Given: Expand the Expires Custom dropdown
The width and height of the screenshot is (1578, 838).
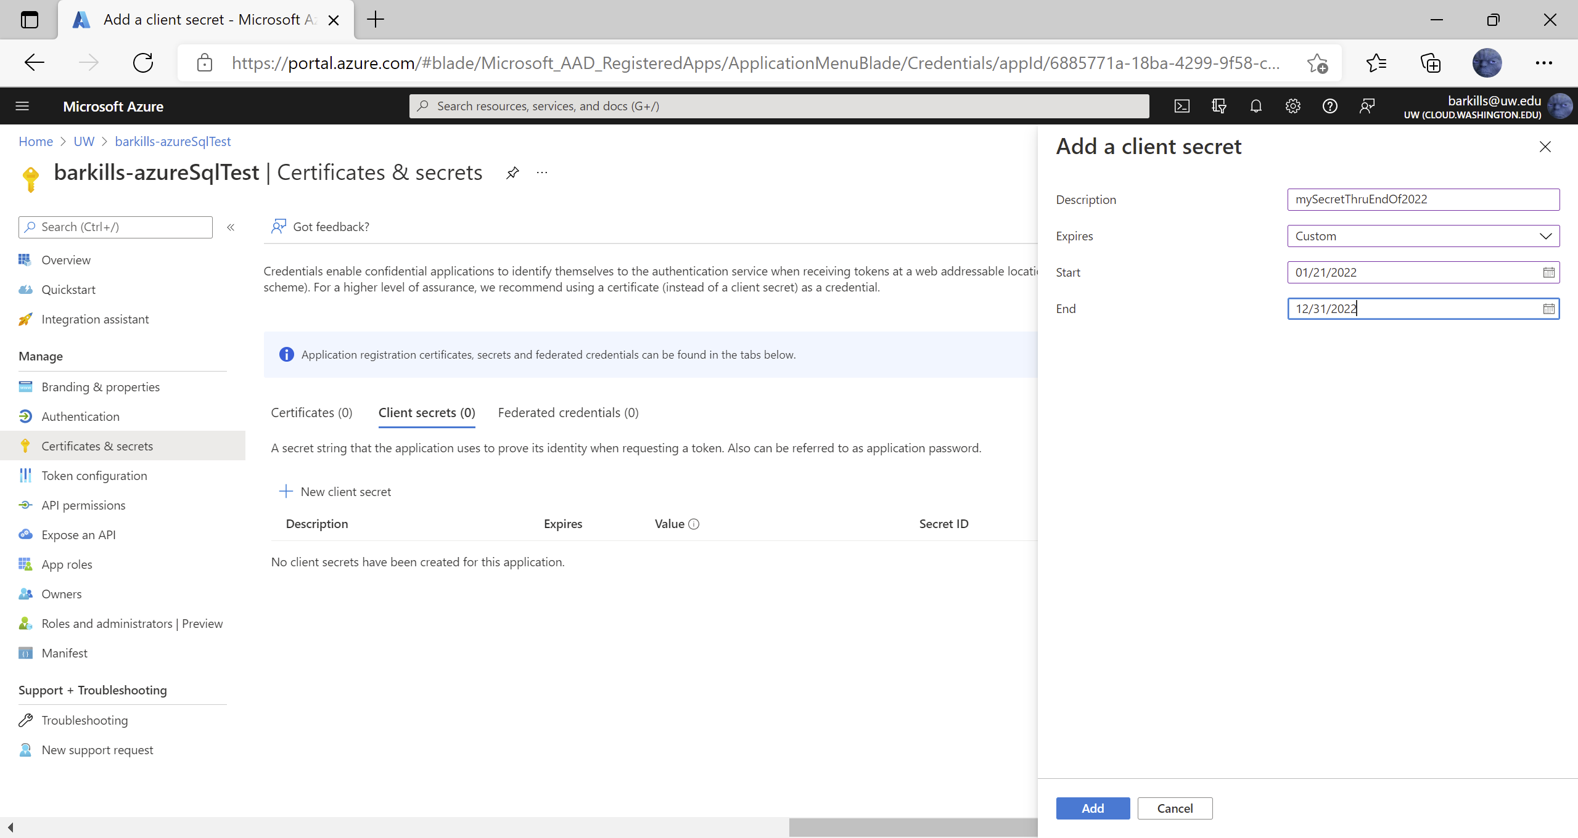Looking at the screenshot, I should (x=1423, y=236).
